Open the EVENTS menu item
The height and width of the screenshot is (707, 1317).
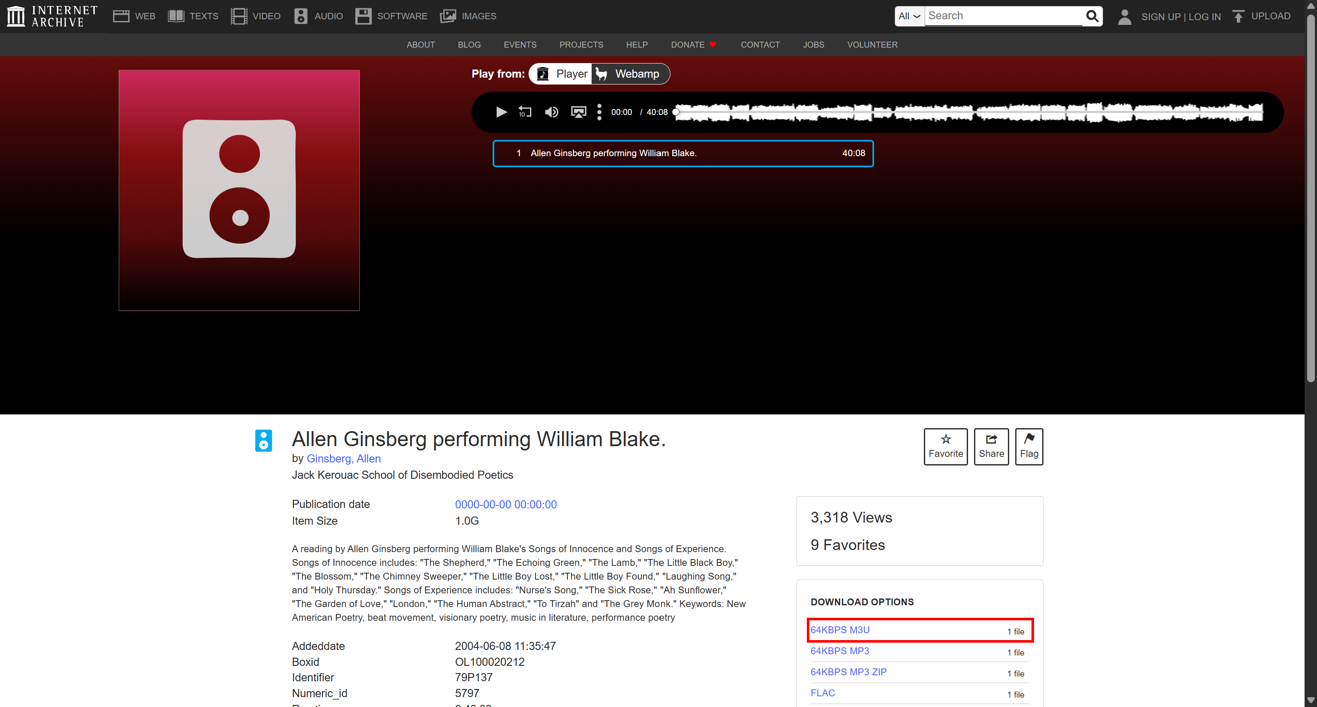click(520, 45)
